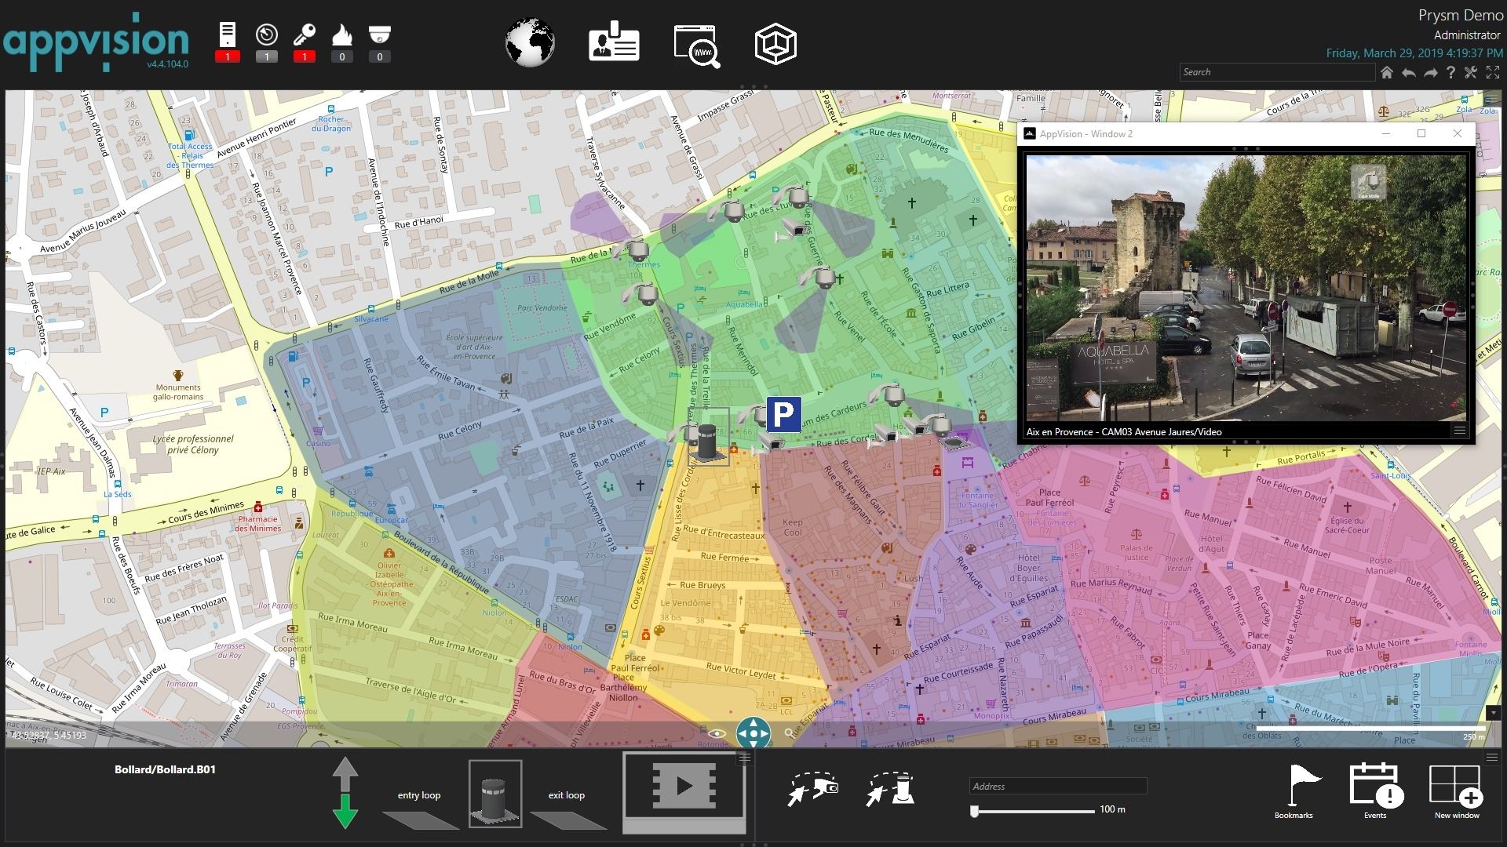The height and width of the screenshot is (847, 1507).
Task: Select the dome camera above Cours des Cardeurs
Action: (892, 395)
